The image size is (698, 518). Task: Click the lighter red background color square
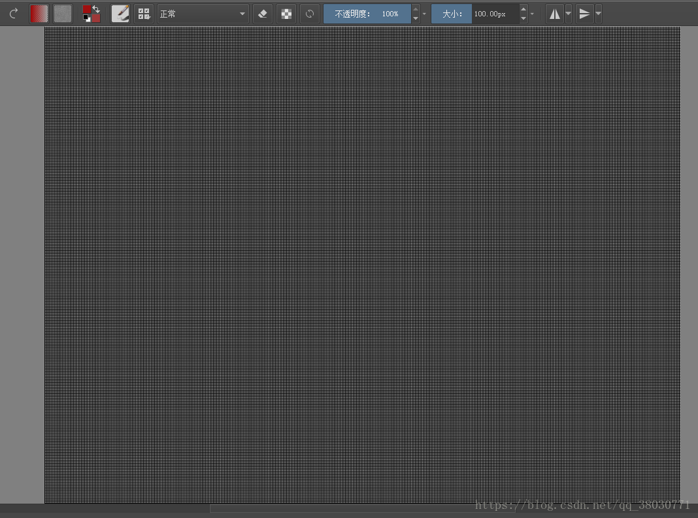(x=96, y=18)
